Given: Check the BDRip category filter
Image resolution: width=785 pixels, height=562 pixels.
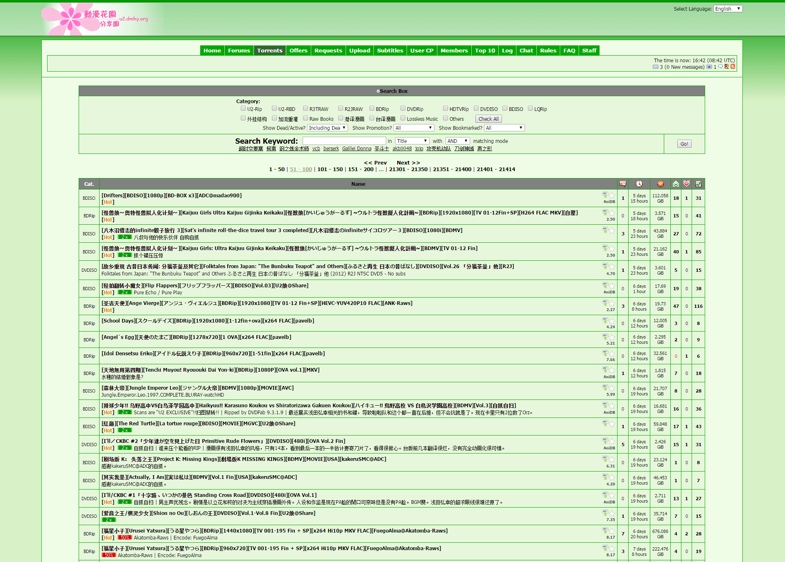Looking at the screenshot, I should click(x=372, y=108).
